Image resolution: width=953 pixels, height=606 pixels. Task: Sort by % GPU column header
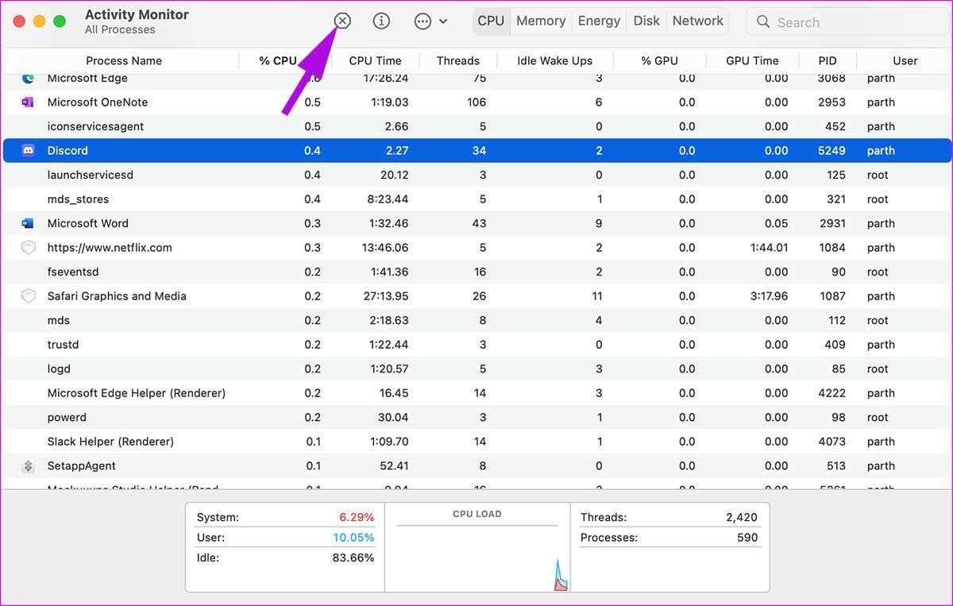click(x=660, y=60)
